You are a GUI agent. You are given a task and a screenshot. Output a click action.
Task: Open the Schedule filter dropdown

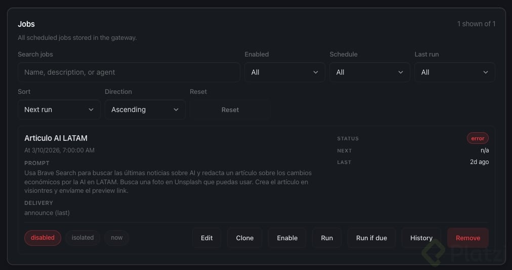pos(369,72)
